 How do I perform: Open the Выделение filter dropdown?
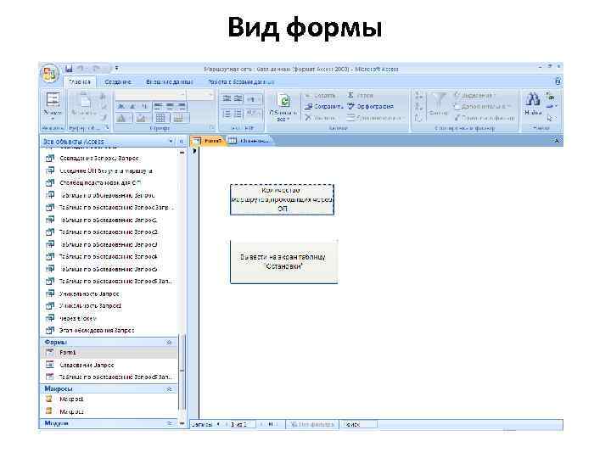click(474, 95)
